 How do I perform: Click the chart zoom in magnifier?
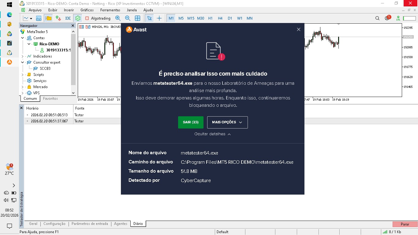118,18
